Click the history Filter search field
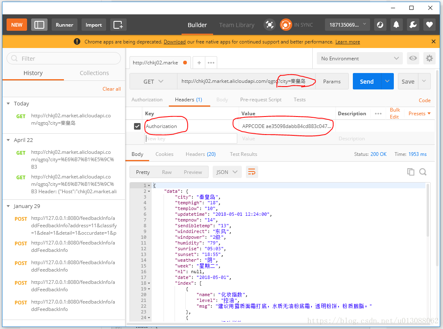Viewport: 443px width, 329px height. (x=64, y=58)
